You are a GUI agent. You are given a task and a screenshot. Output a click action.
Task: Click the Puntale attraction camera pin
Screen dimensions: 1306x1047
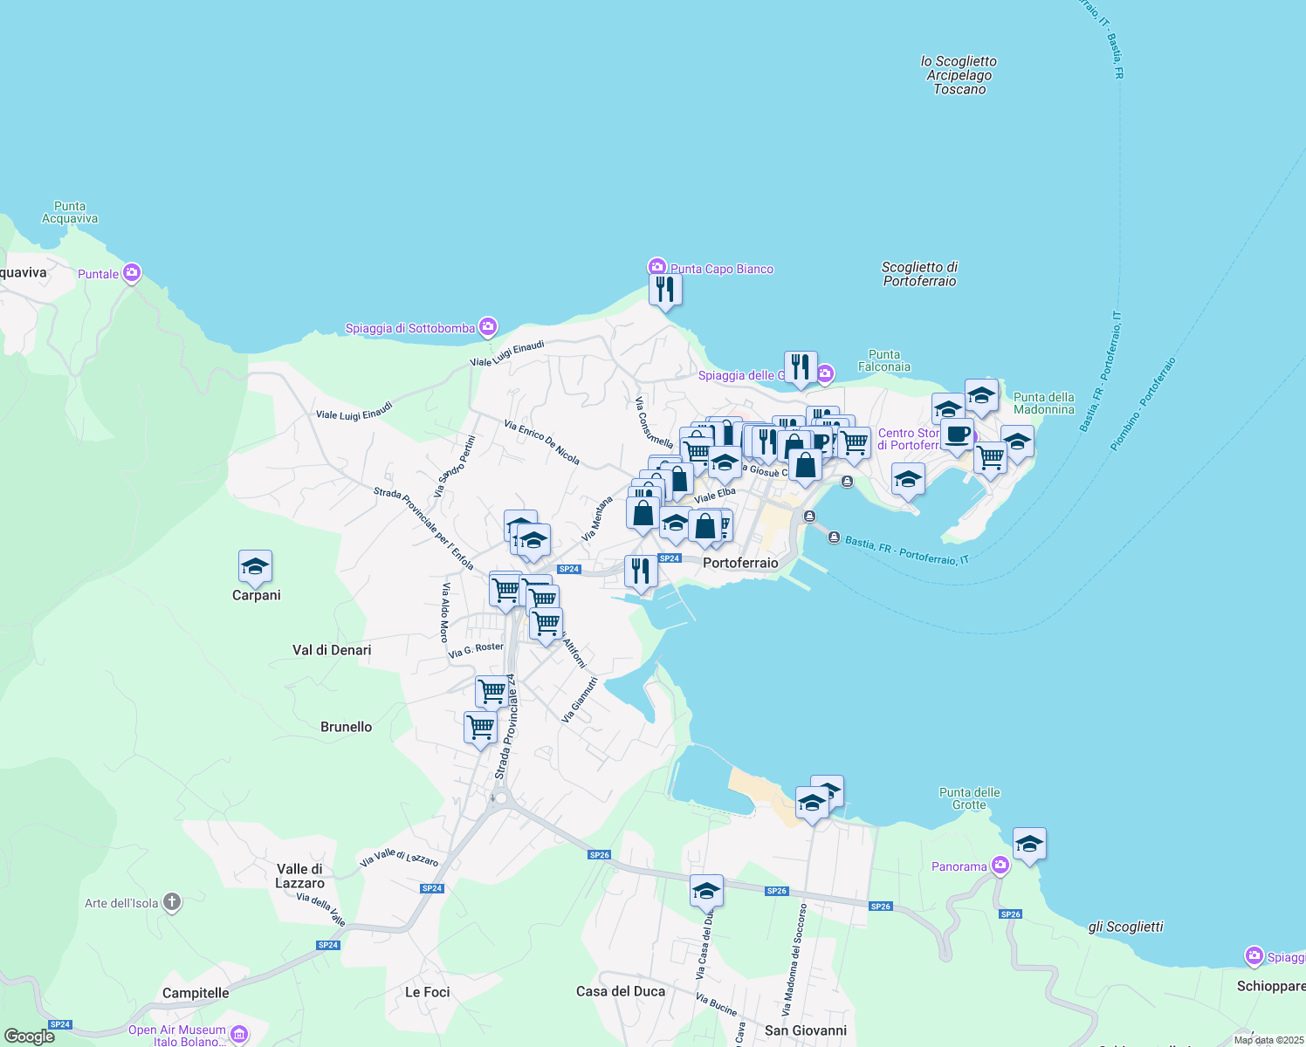click(x=132, y=273)
